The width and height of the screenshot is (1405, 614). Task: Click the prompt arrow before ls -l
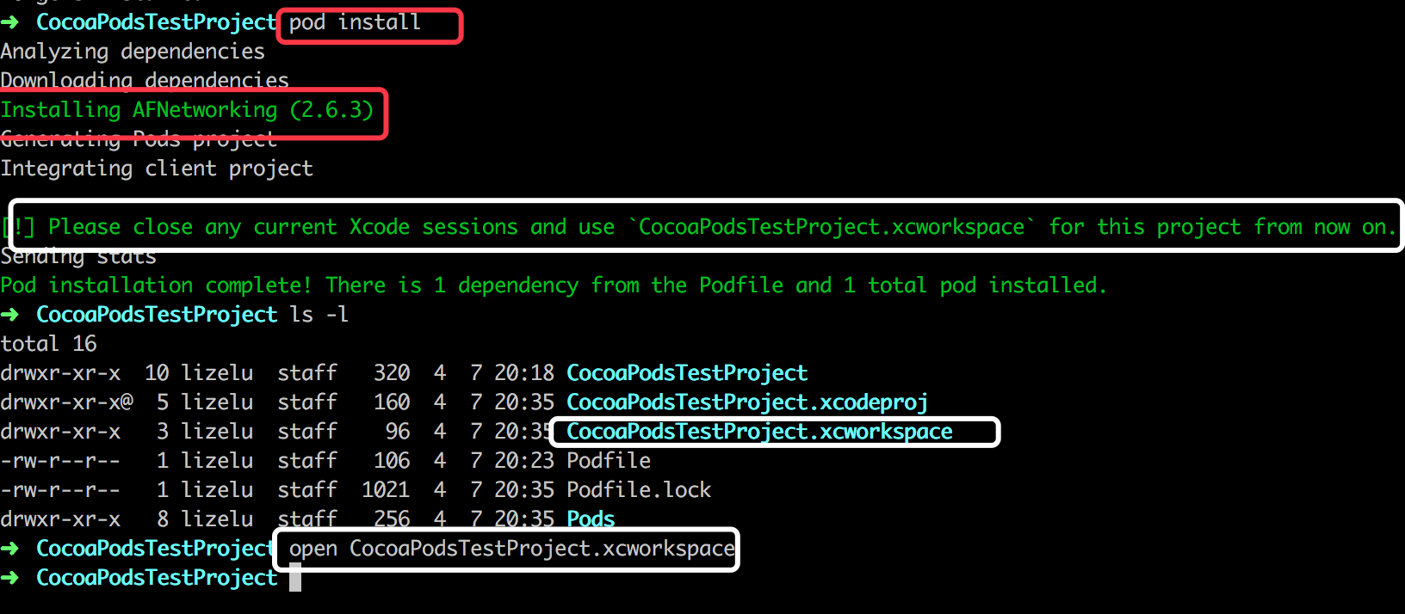(10, 315)
